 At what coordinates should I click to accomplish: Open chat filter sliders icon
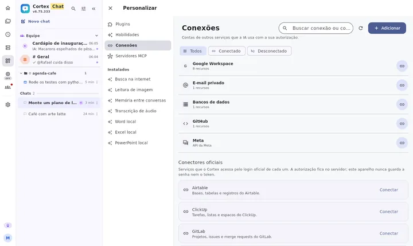(x=84, y=9)
